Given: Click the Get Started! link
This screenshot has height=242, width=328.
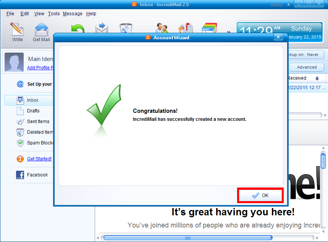Looking at the screenshot, I should 39,159.
